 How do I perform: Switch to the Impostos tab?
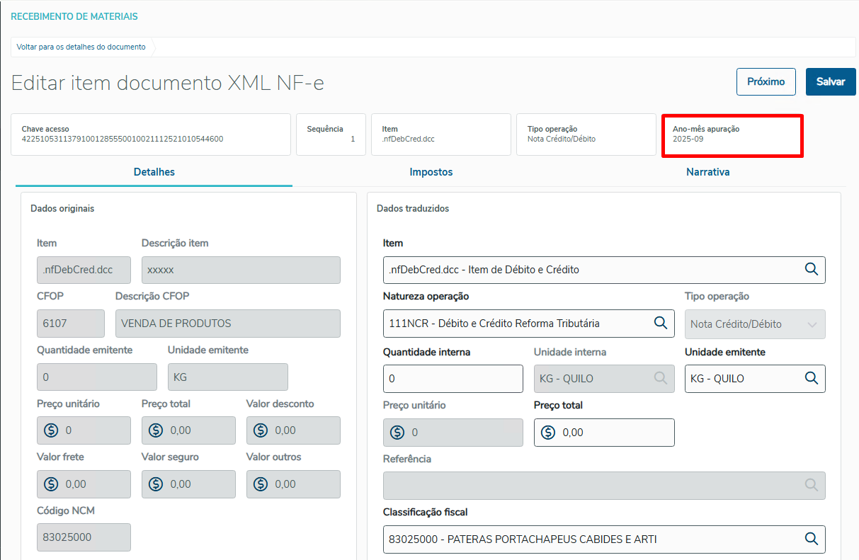[431, 172]
